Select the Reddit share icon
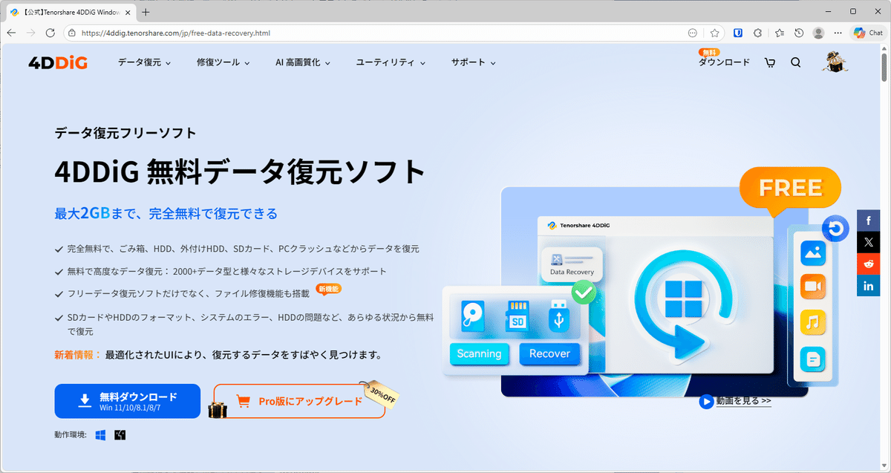Viewport: 891px width, 473px height. pos(868,263)
